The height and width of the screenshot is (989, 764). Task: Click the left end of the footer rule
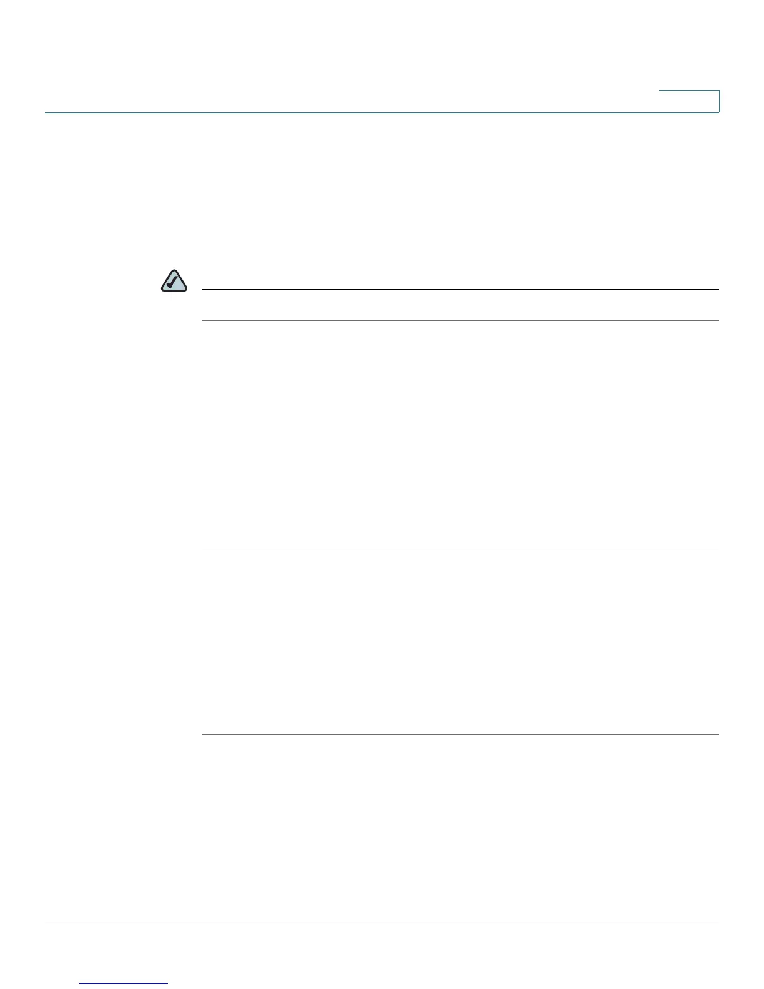click(x=51, y=922)
